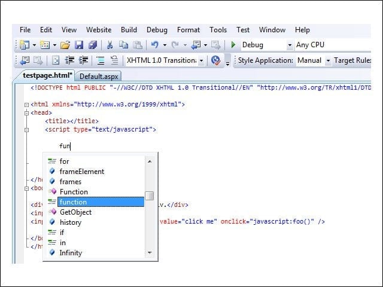Choose 'frameElement' from completion list
The width and height of the screenshot is (383, 287).
[x=82, y=172]
